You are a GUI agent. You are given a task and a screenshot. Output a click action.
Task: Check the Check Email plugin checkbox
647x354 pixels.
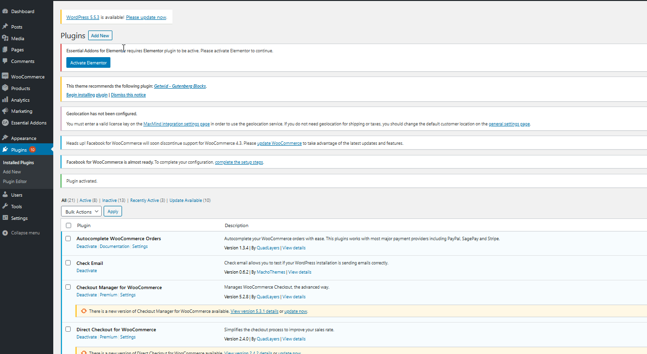68,263
